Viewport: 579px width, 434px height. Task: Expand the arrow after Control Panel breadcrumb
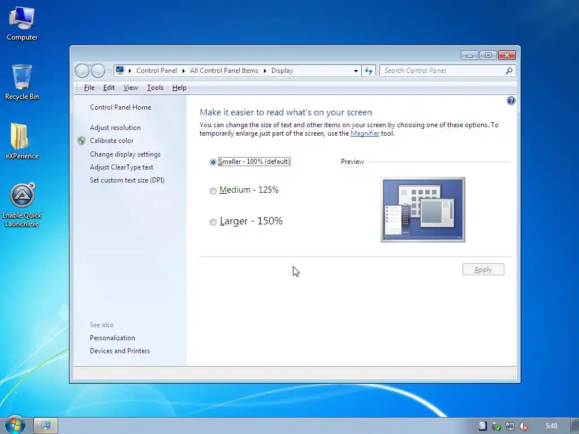[184, 71]
